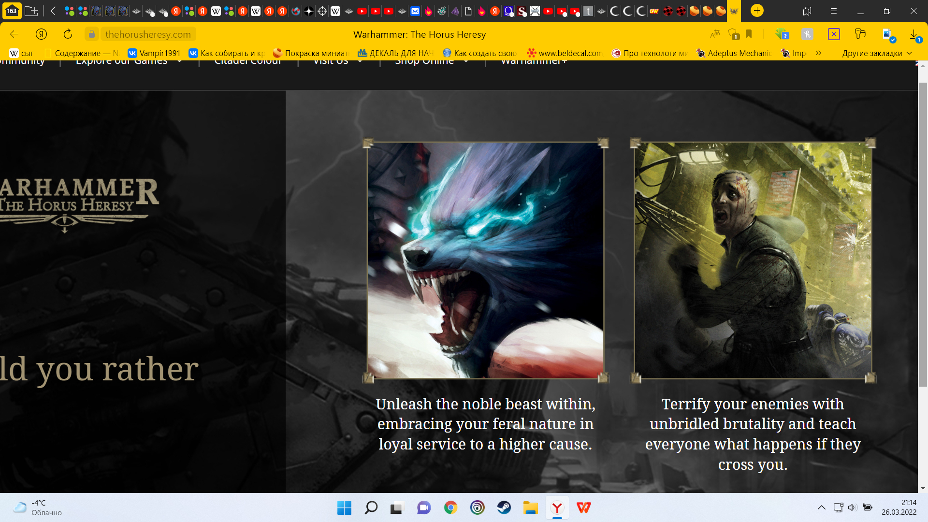The width and height of the screenshot is (928, 522).
Task: Open the 'Содержание' bookmark
Action: (x=81, y=53)
